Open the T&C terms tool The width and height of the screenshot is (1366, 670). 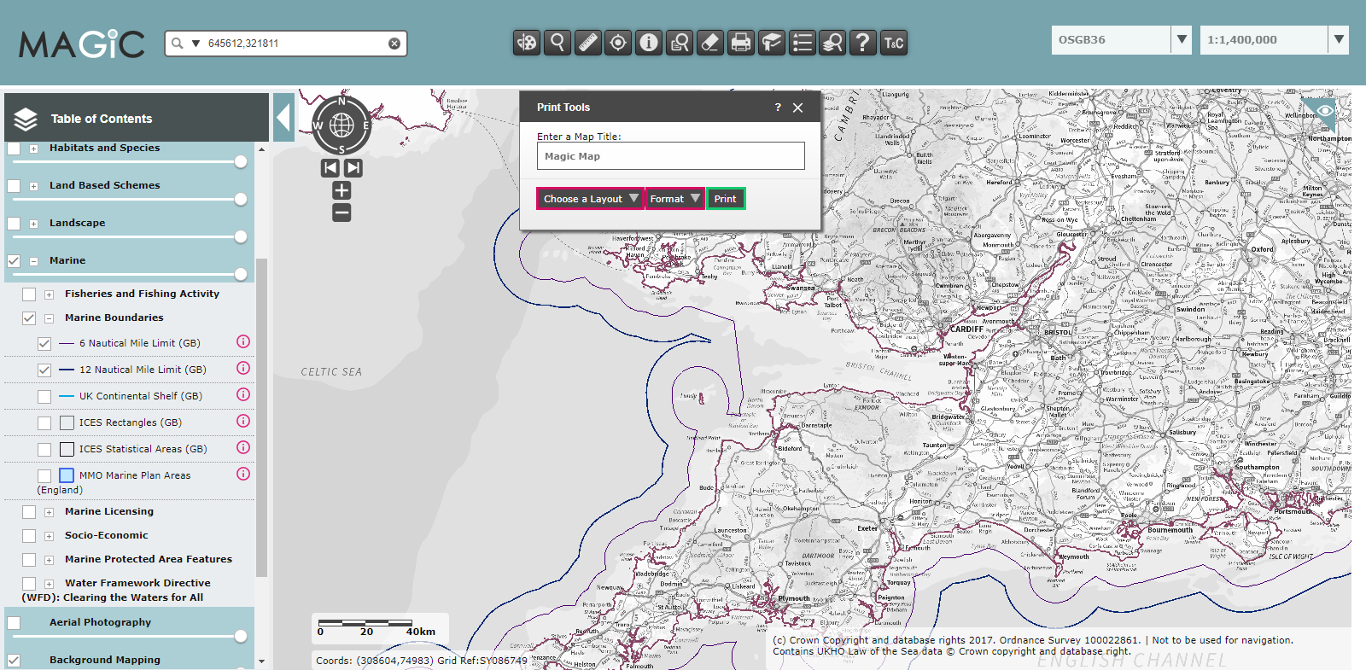(x=894, y=43)
